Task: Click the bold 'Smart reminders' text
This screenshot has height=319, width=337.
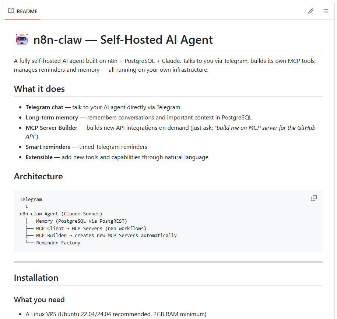Action: click(48, 147)
